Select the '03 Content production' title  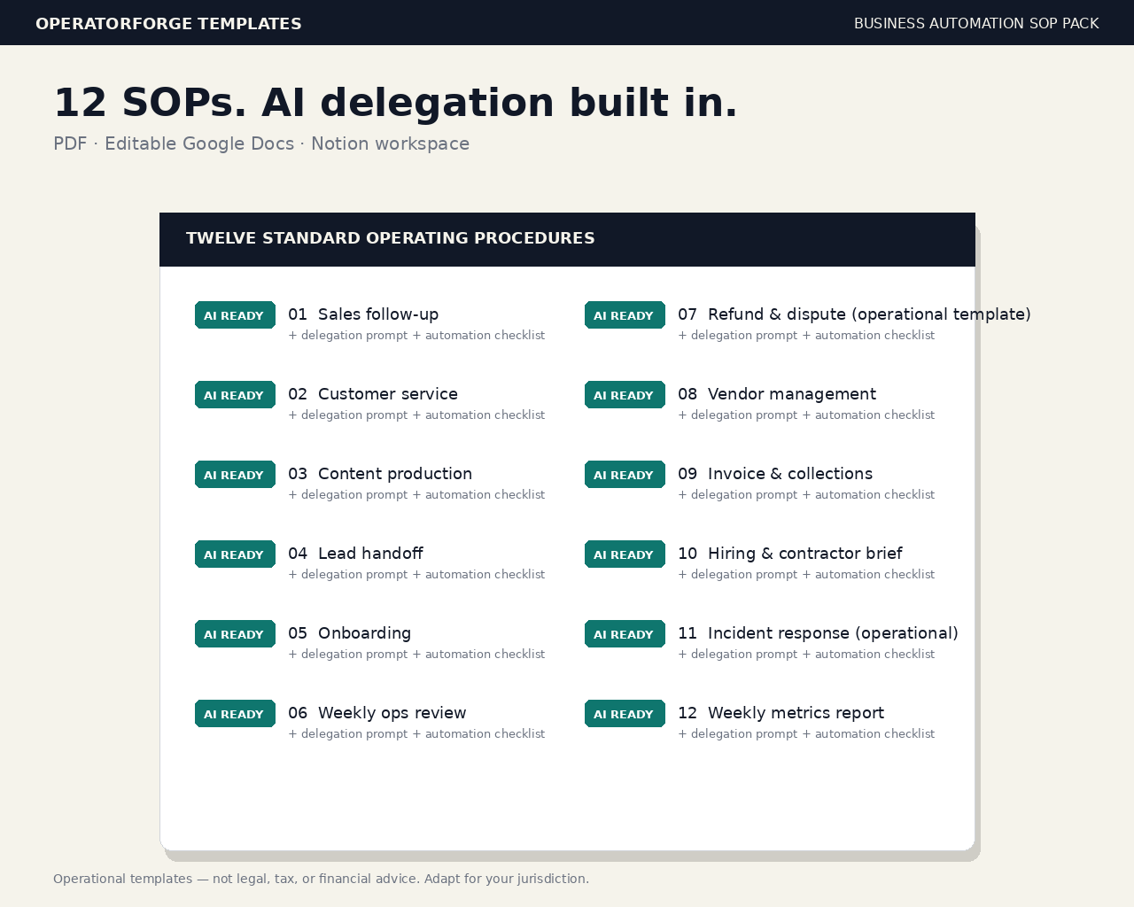coord(380,474)
